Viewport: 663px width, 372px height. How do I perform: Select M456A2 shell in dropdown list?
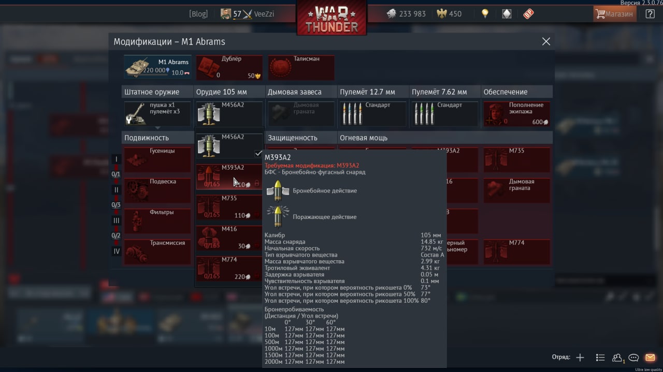pos(229,145)
